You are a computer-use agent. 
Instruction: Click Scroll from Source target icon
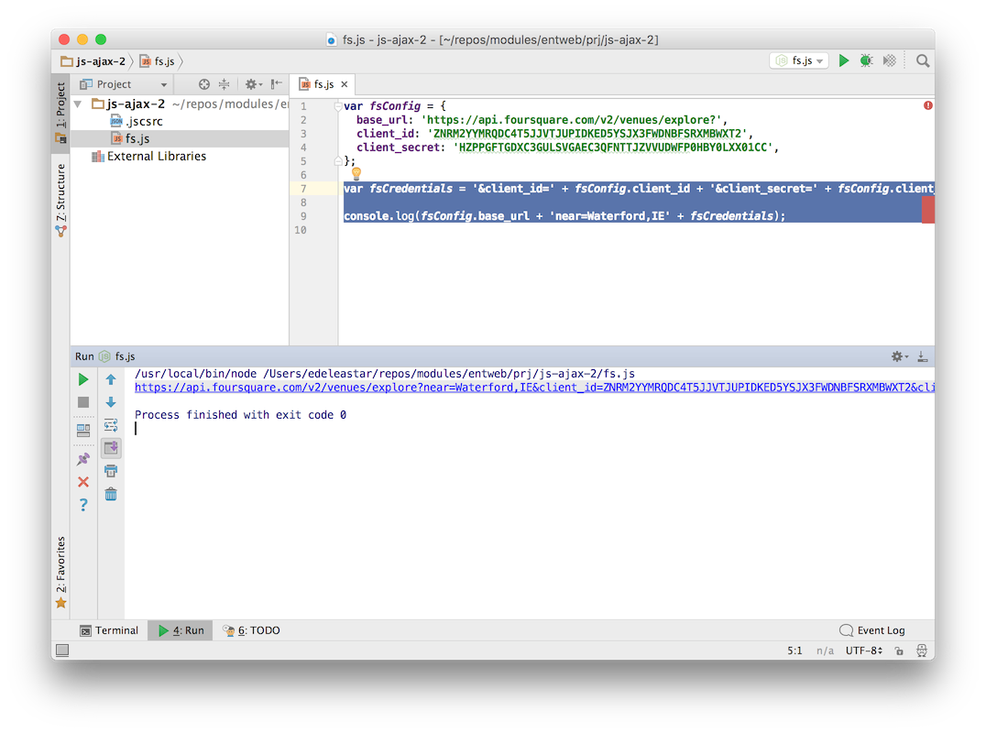(204, 84)
